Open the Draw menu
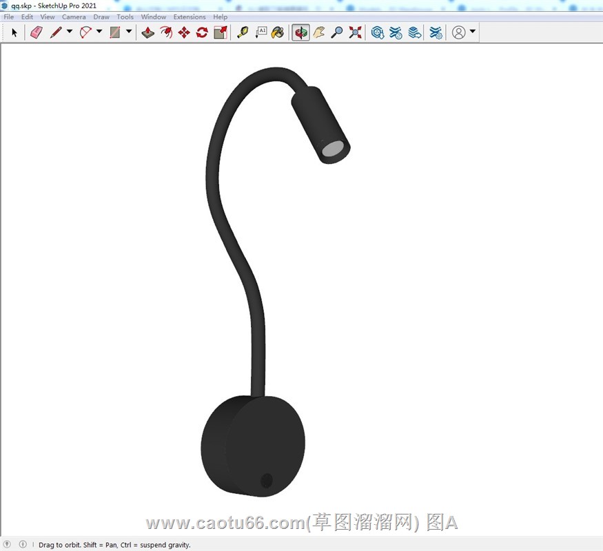603x551 pixels. point(101,17)
